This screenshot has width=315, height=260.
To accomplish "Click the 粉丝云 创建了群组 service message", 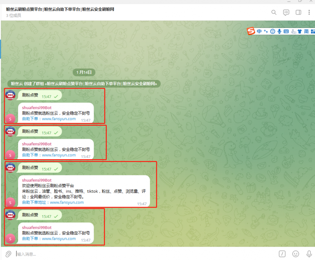I will pyautogui.click(x=84, y=84).
